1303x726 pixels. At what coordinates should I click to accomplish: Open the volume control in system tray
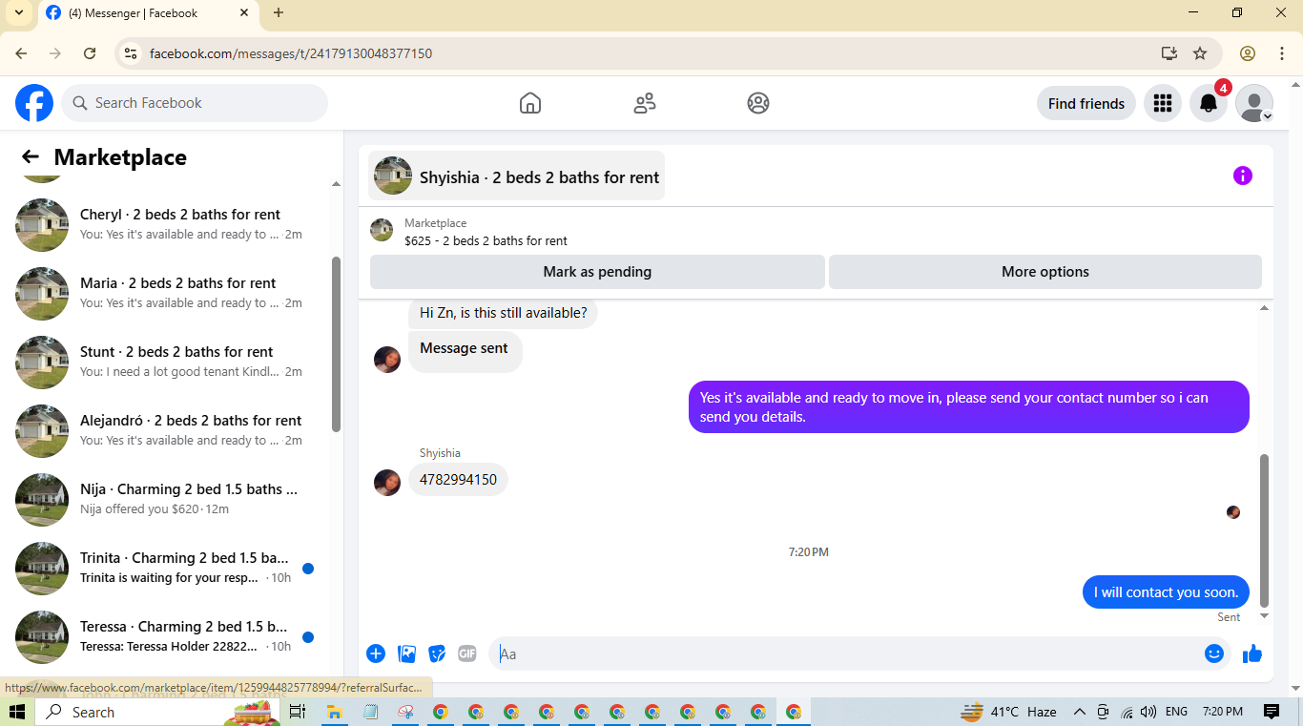pyautogui.click(x=1148, y=712)
